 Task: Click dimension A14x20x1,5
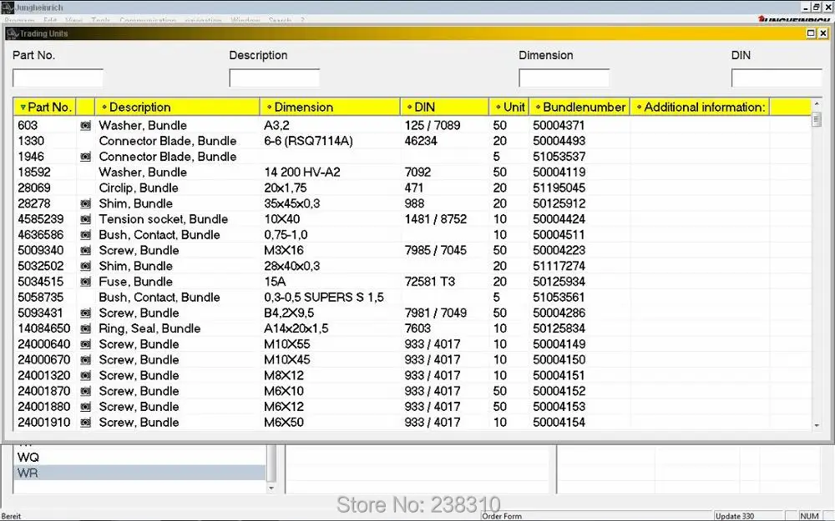[x=296, y=328]
